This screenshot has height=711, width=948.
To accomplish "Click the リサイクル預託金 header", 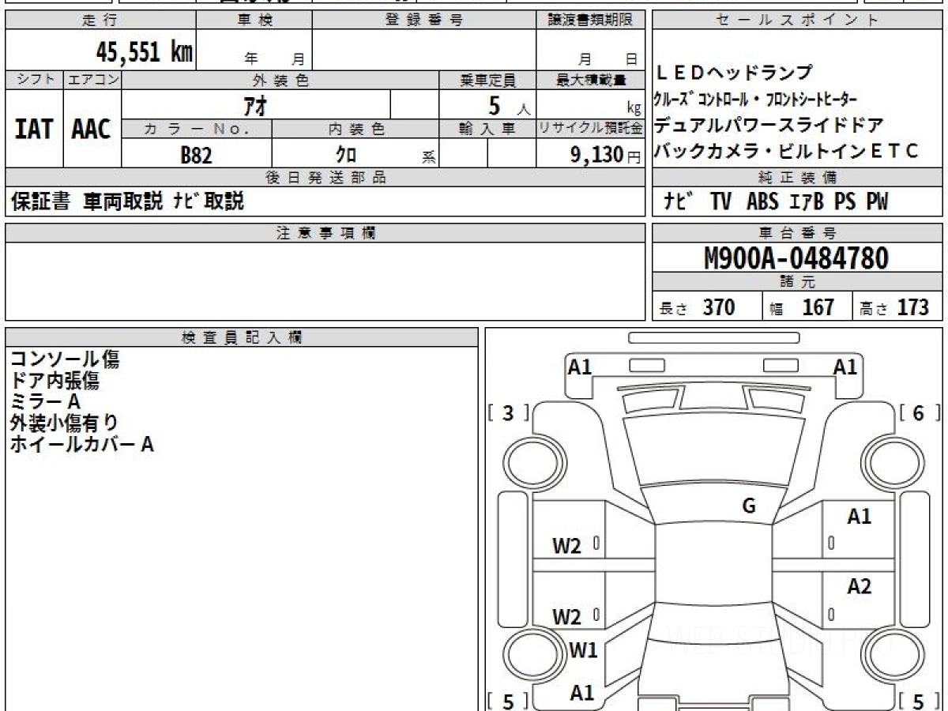I will click(x=590, y=129).
